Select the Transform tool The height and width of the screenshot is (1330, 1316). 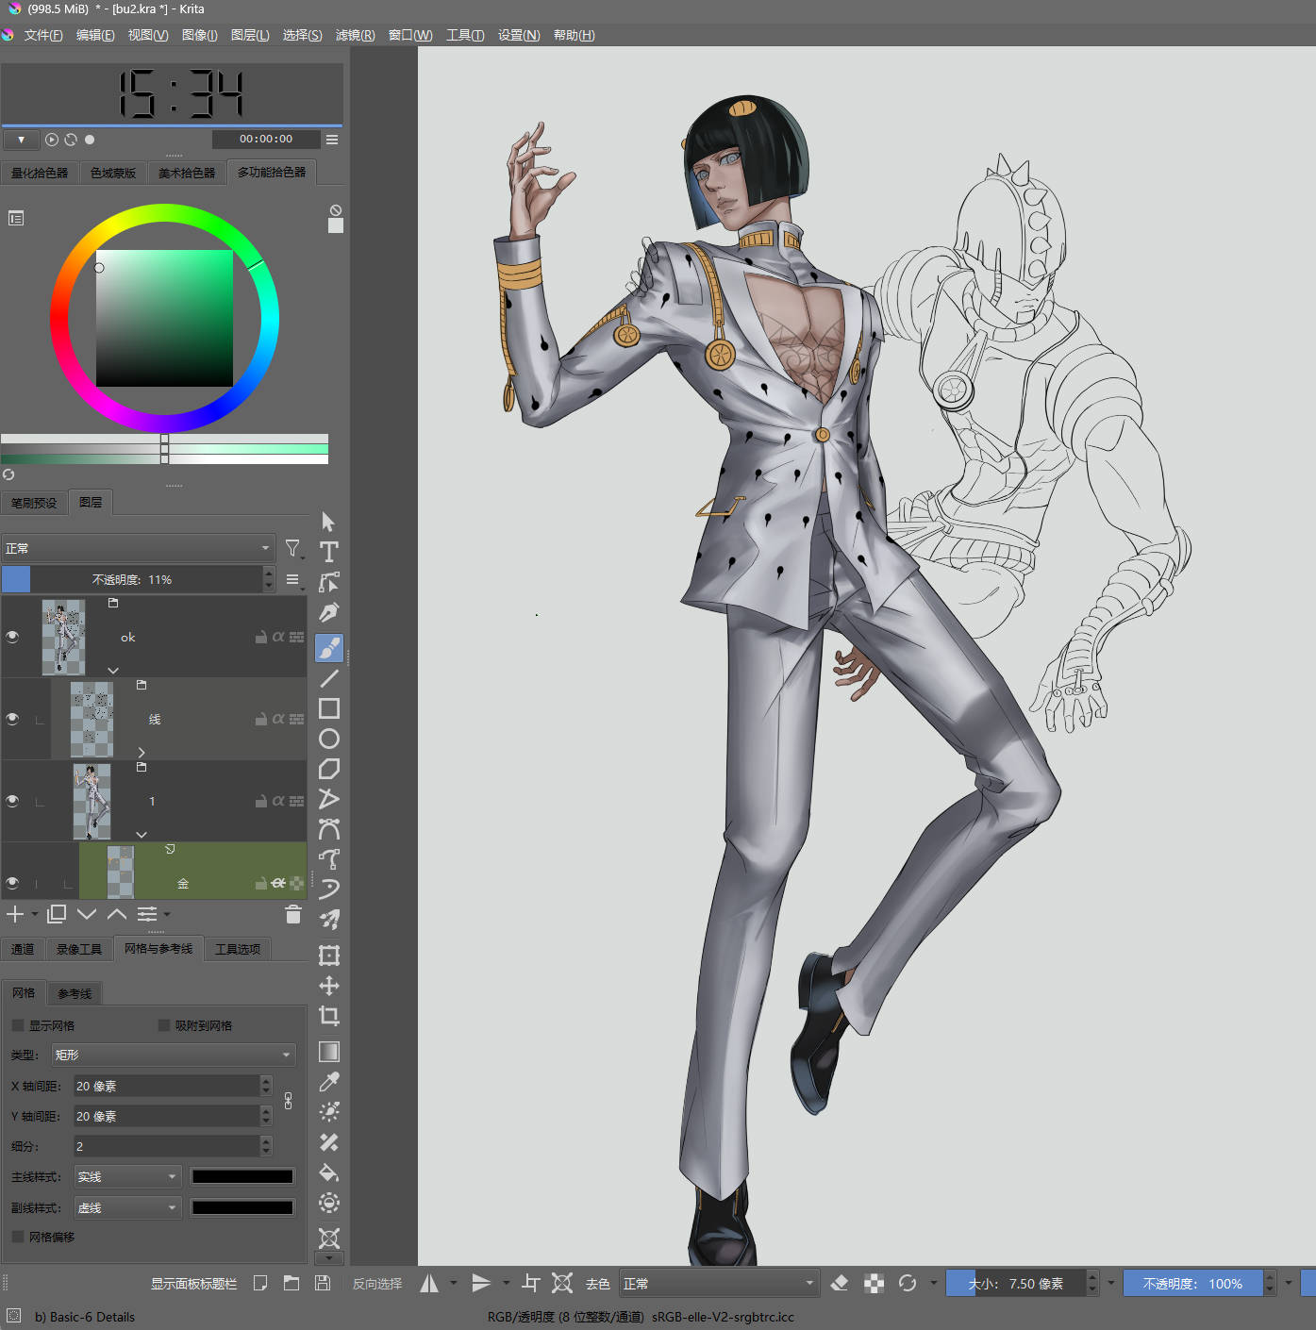[x=328, y=956]
